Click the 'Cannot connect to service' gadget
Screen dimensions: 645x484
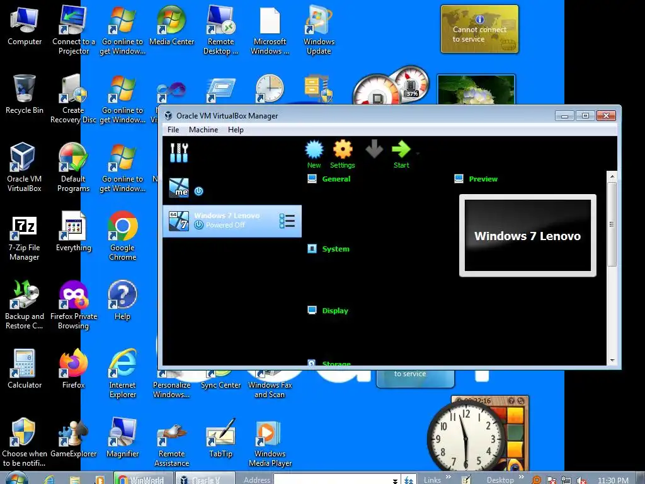(x=479, y=29)
